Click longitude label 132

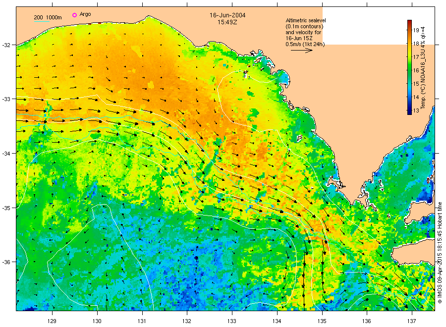click(187, 321)
